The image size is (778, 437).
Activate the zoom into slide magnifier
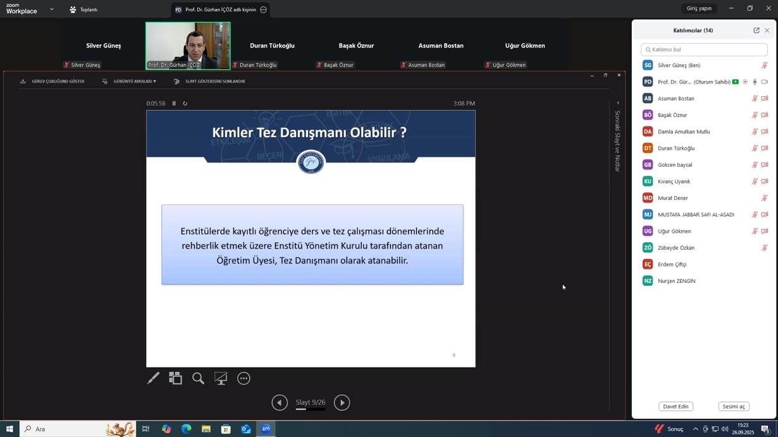pos(198,378)
